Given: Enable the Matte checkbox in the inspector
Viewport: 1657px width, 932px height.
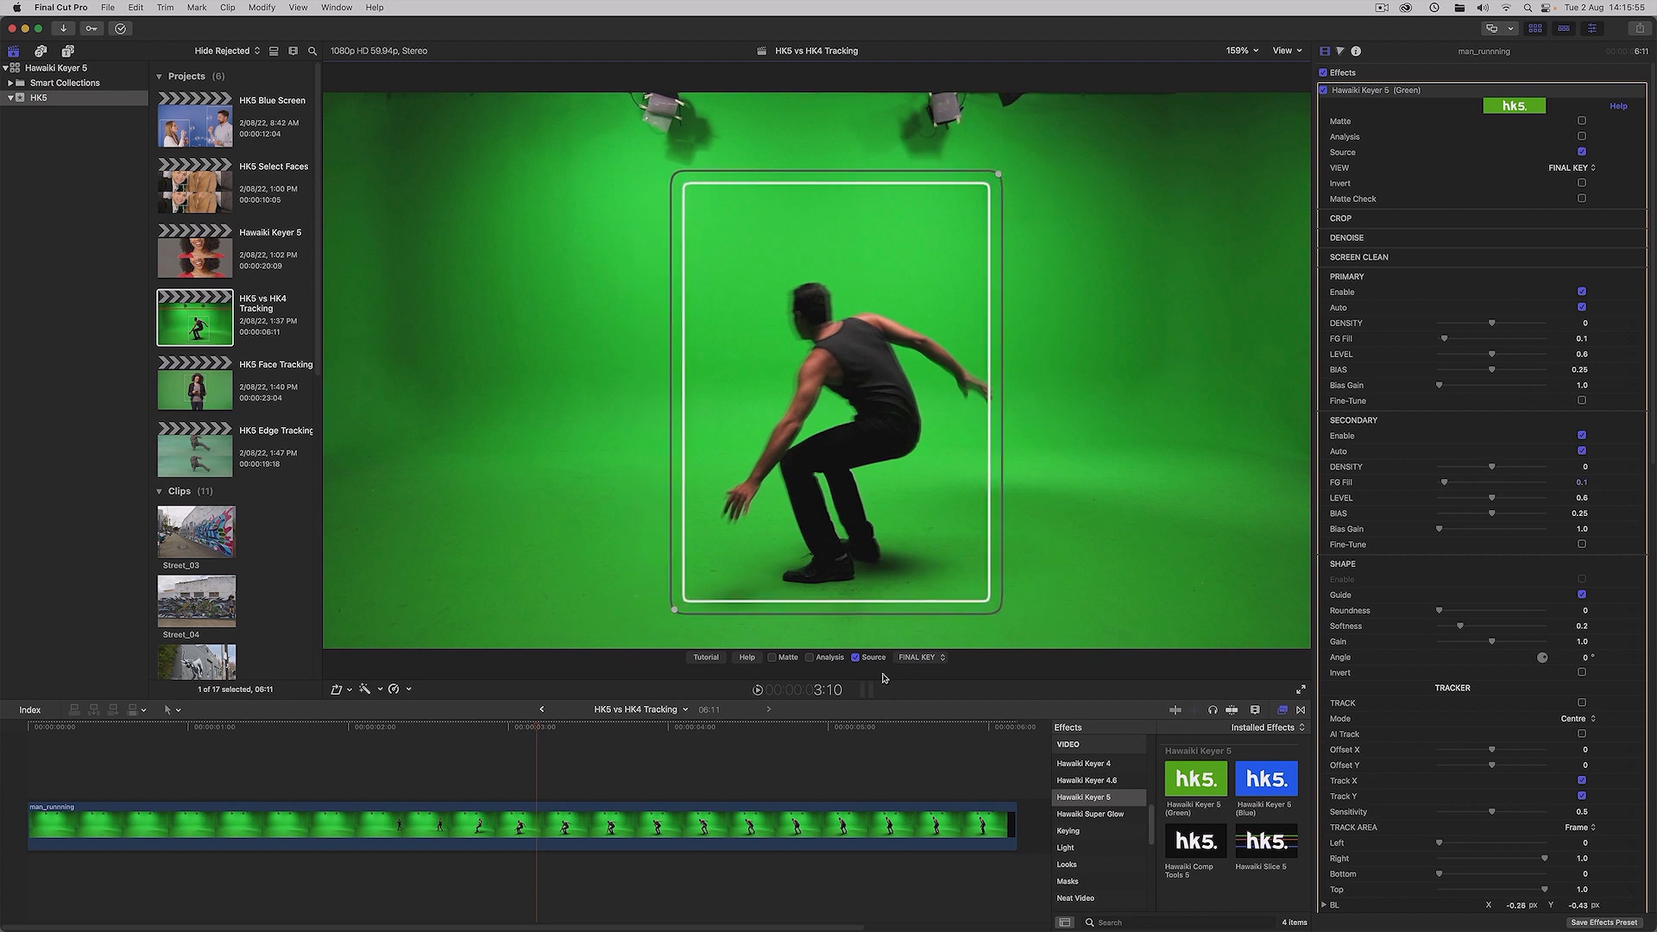Looking at the screenshot, I should 1582,121.
